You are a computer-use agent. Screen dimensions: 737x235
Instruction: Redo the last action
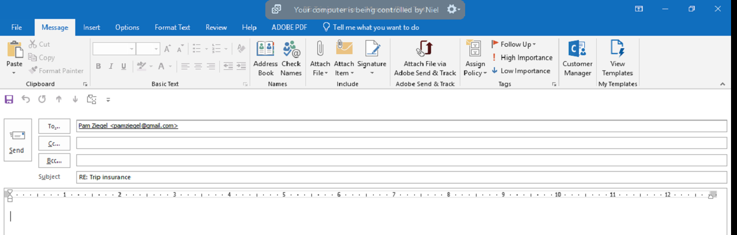[42, 99]
